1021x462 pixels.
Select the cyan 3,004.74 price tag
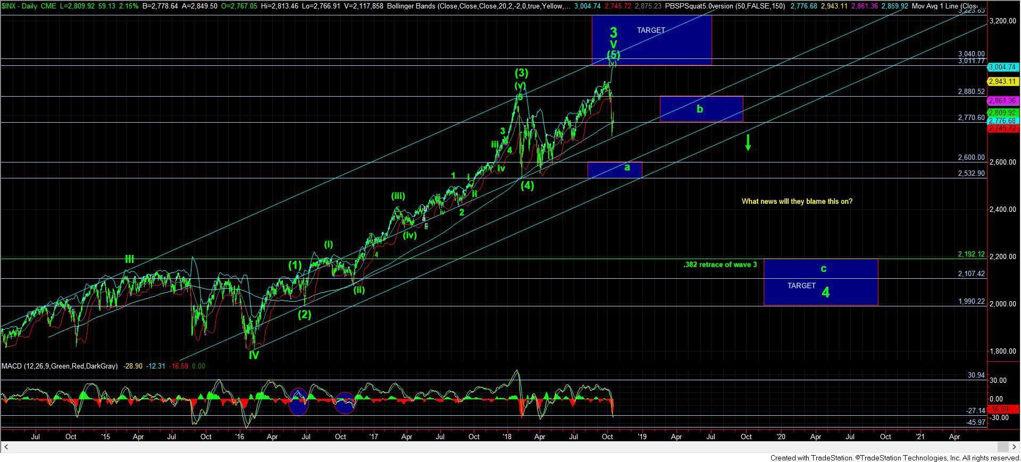tap(1002, 67)
